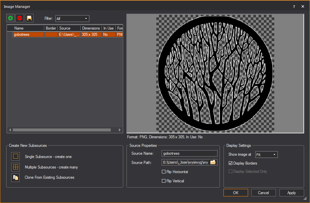Disable Display Borders
The height and width of the screenshot is (203, 310).
click(x=231, y=163)
